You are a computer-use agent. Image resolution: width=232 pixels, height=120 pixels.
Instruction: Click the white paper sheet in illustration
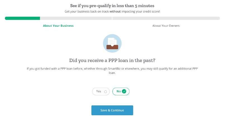112,42
